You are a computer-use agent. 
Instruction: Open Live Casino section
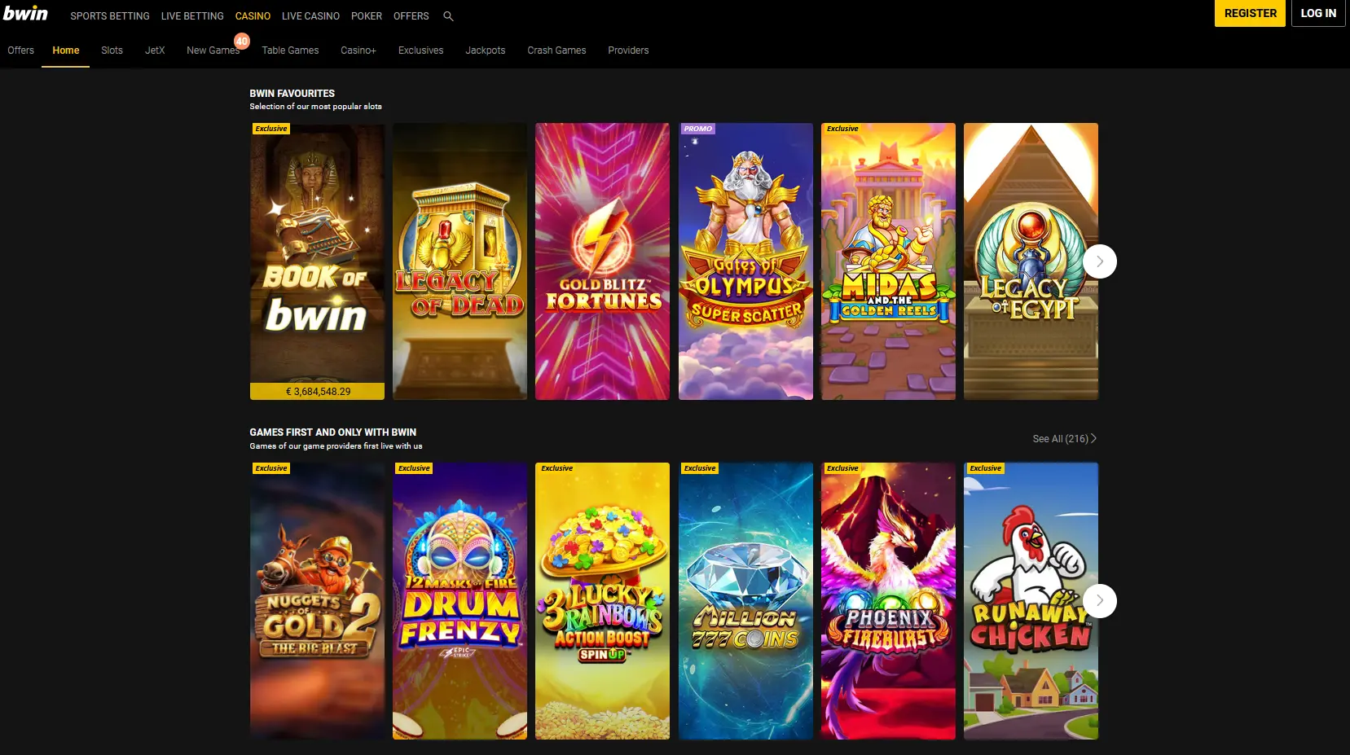(x=310, y=16)
